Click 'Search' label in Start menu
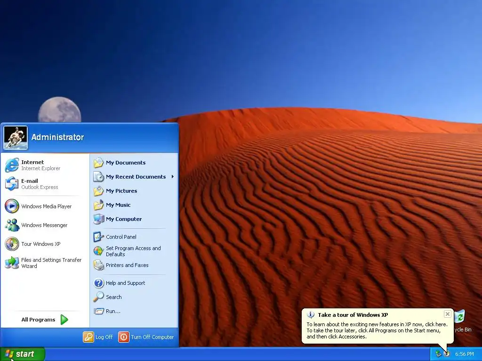 click(x=114, y=297)
